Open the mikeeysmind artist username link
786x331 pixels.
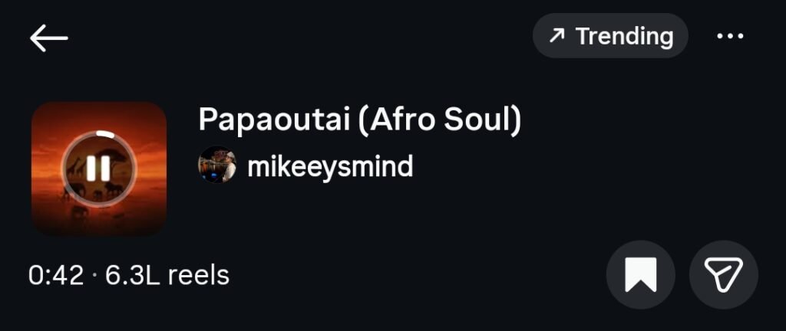[x=330, y=165]
